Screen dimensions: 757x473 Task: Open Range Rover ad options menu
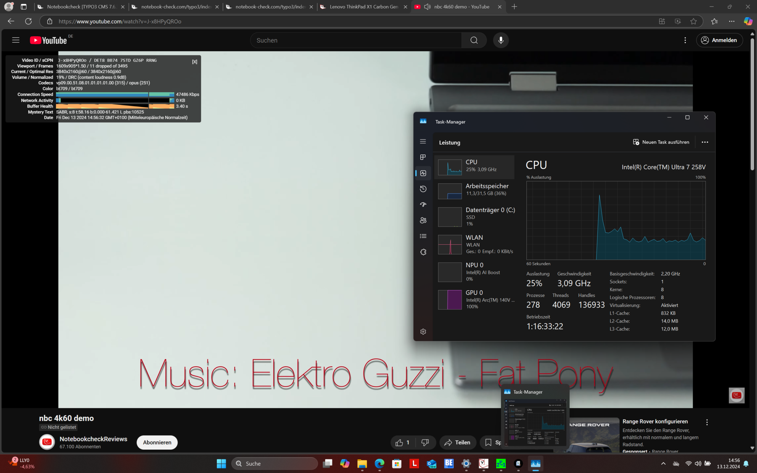[707, 422]
